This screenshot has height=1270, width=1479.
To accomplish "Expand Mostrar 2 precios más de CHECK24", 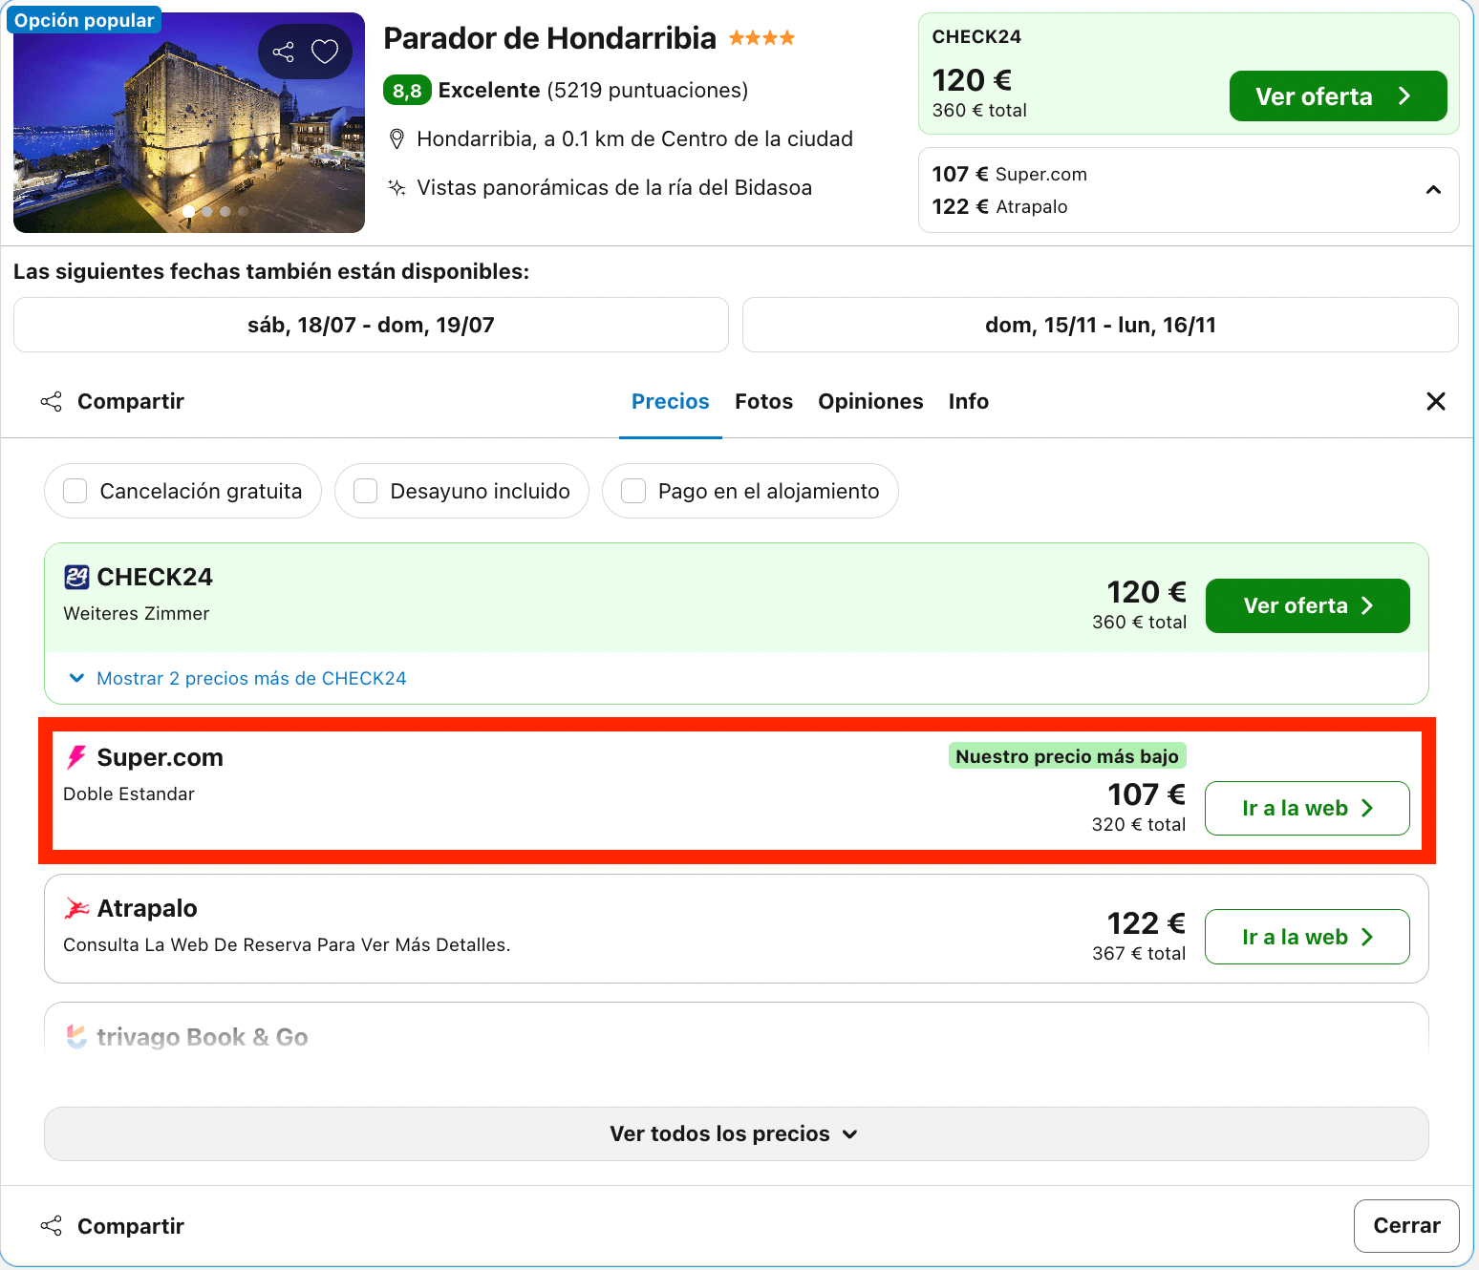I will click(240, 678).
